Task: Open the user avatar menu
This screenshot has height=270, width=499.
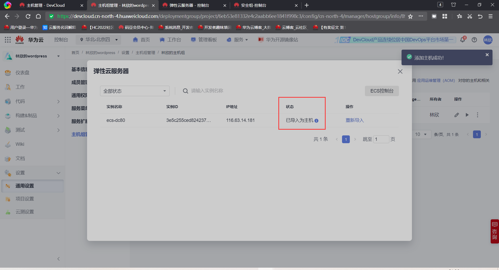Action: [x=488, y=40]
